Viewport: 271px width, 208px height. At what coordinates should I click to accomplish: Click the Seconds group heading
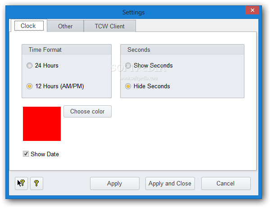click(x=139, y=50)
